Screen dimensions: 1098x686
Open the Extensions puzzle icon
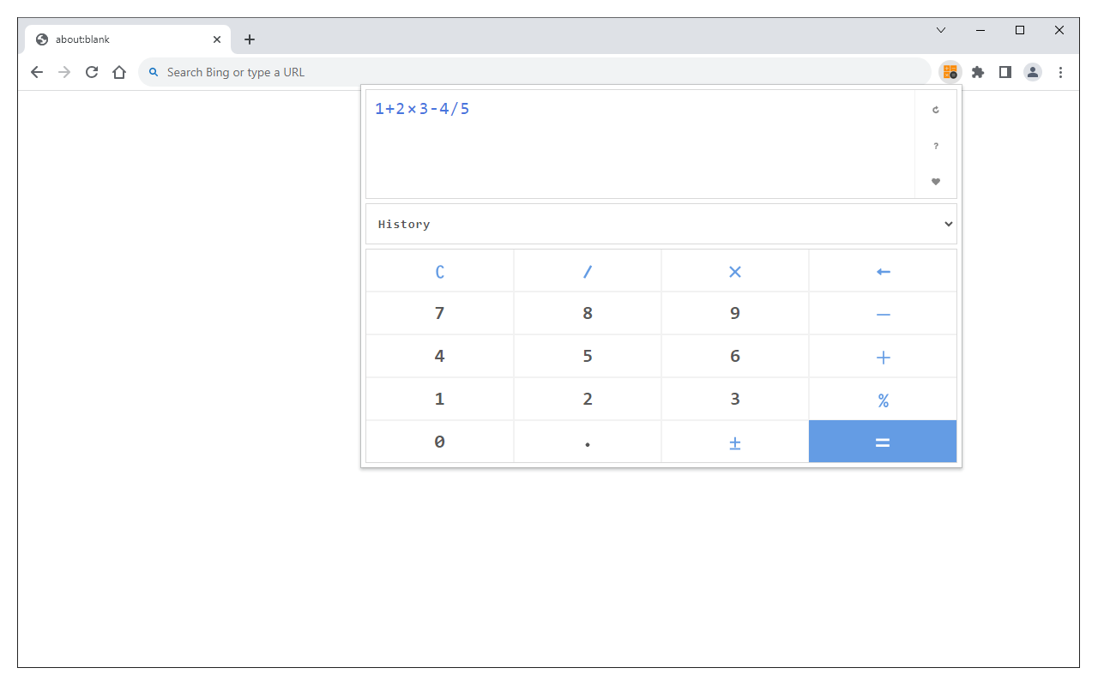coord(978,72)
